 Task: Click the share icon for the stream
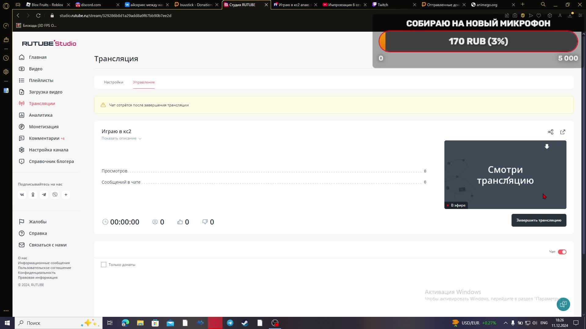[x=550, y=132]
